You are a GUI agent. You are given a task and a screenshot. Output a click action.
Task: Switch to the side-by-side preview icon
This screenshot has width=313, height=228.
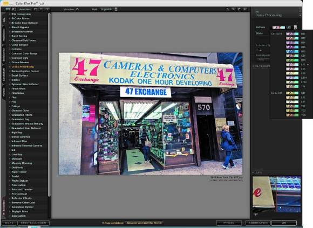(x=47, y=9)
